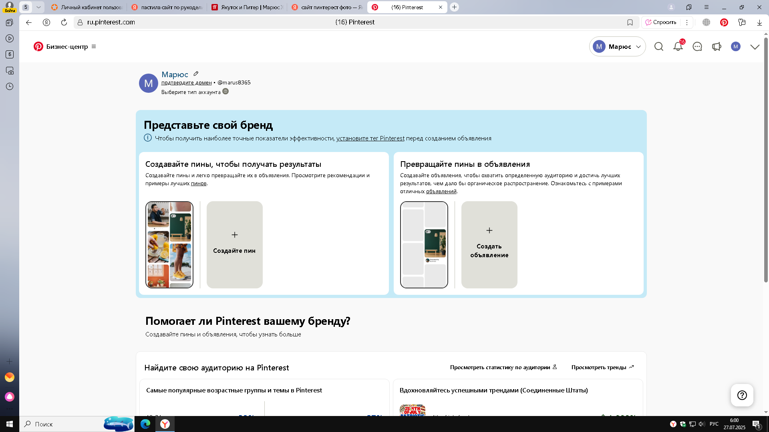The height and width of the screenshot is (432, 769).
Task: Click the Yandex home Я icon
Action: point(46,22)
